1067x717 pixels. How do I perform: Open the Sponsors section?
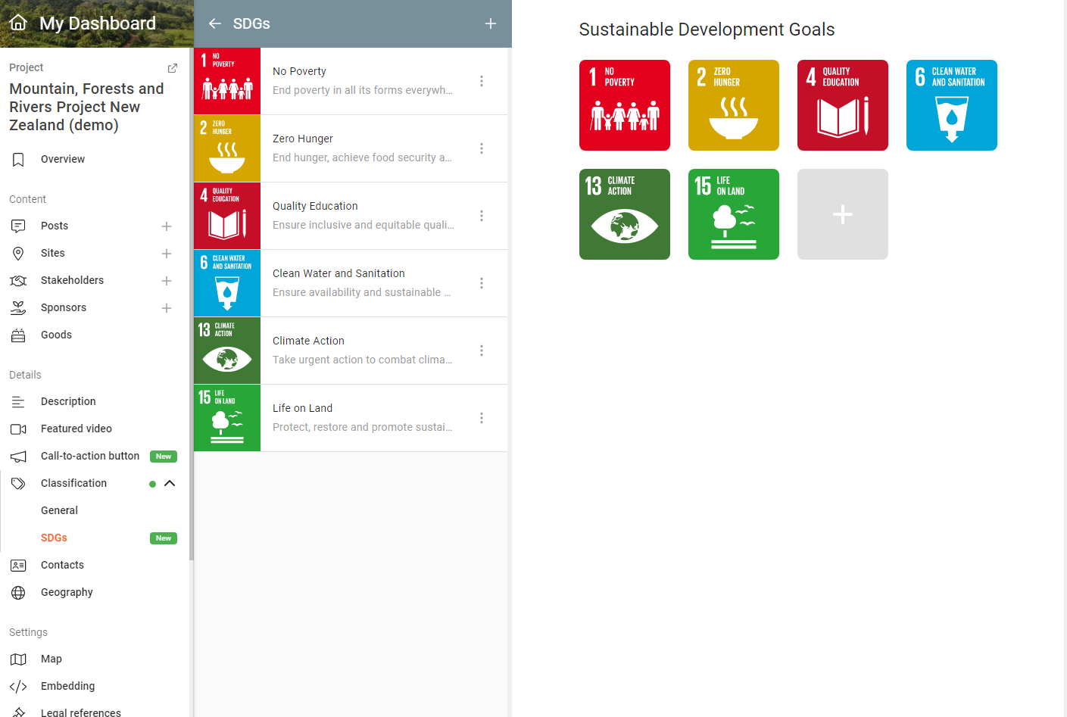point(64,307)
